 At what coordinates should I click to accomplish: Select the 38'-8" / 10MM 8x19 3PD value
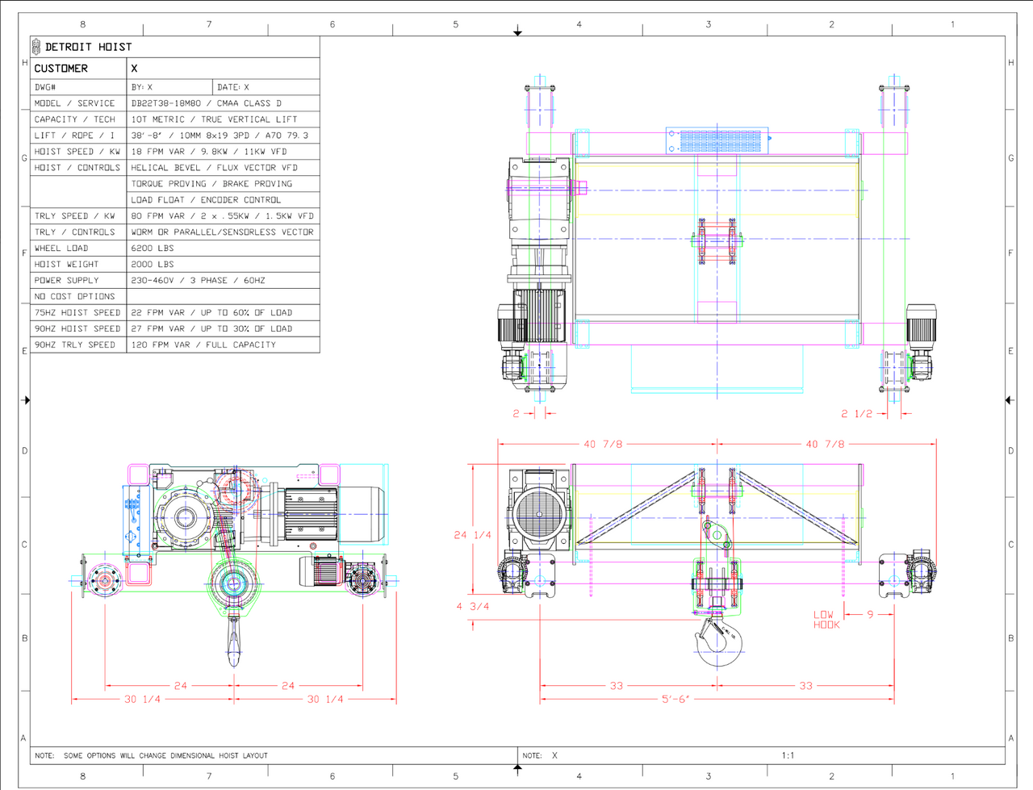tap(220, 136)
